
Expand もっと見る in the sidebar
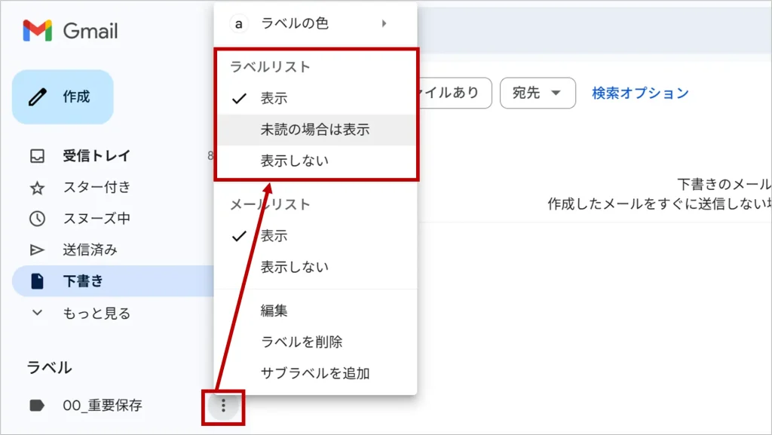point(96,313)
